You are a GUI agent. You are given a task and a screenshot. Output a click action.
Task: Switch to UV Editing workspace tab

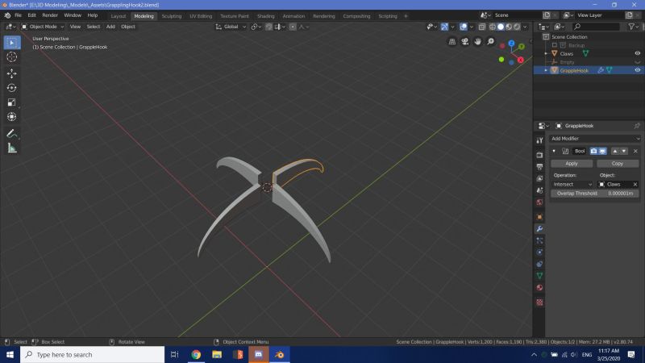click(x=201, y=16)
